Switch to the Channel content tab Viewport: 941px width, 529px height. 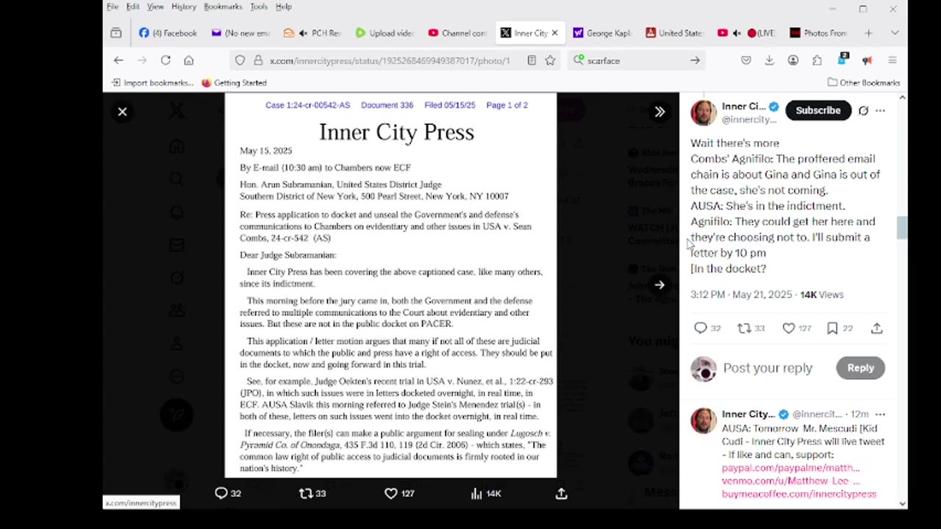[x=458, y=33]
